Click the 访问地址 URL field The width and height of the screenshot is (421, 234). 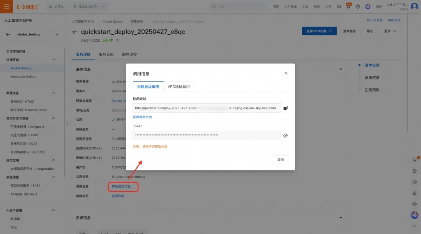pyautogui.click(x=207, y=108)
